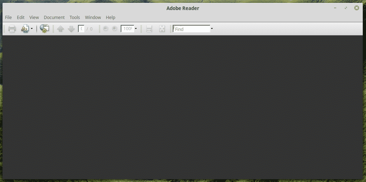The width and height of the screenshot is (366, 182).
Task: Click the Create PDF online globe icon
Action: (x=44, y=29)
